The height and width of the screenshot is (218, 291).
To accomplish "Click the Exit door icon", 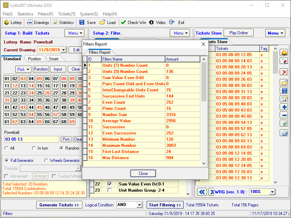I will tap(172, 23).
